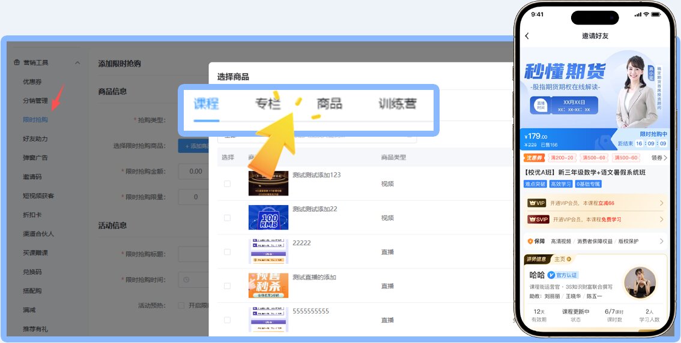Tap the 0基础专属 tag

click(589, 184)
